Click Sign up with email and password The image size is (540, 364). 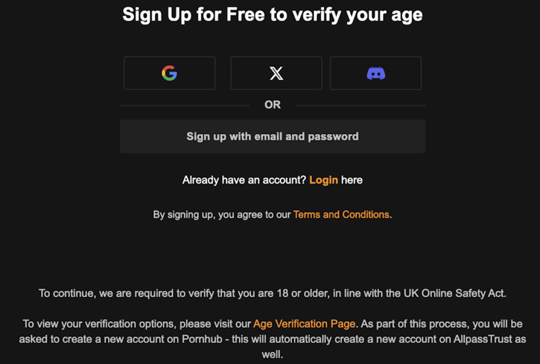[x=272, y=136]
